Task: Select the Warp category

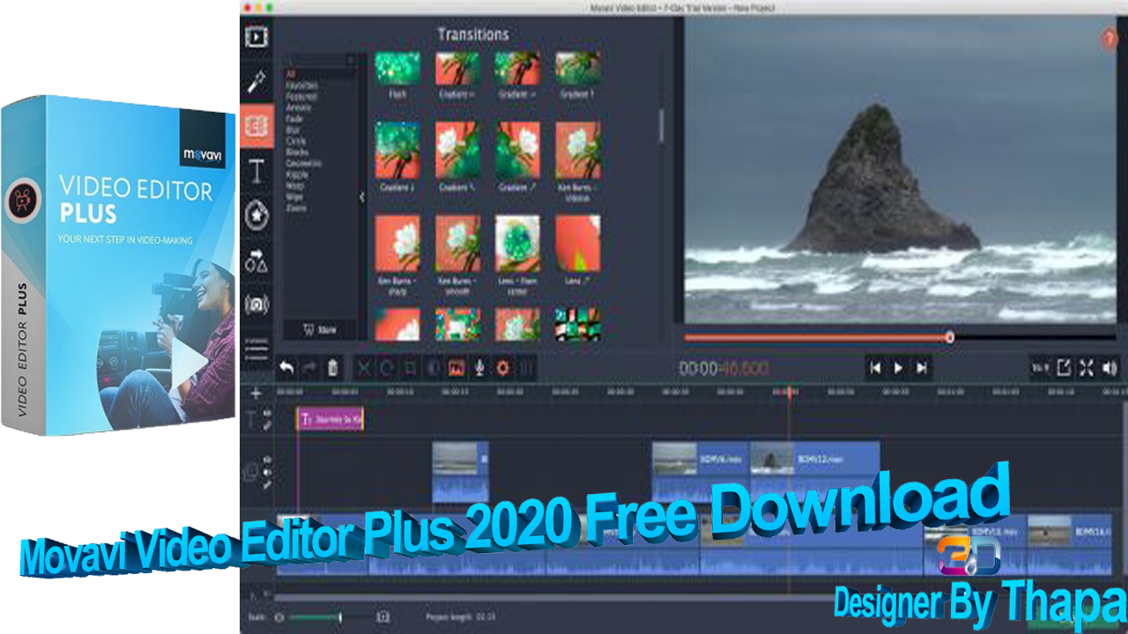Action: click(294, 186)
